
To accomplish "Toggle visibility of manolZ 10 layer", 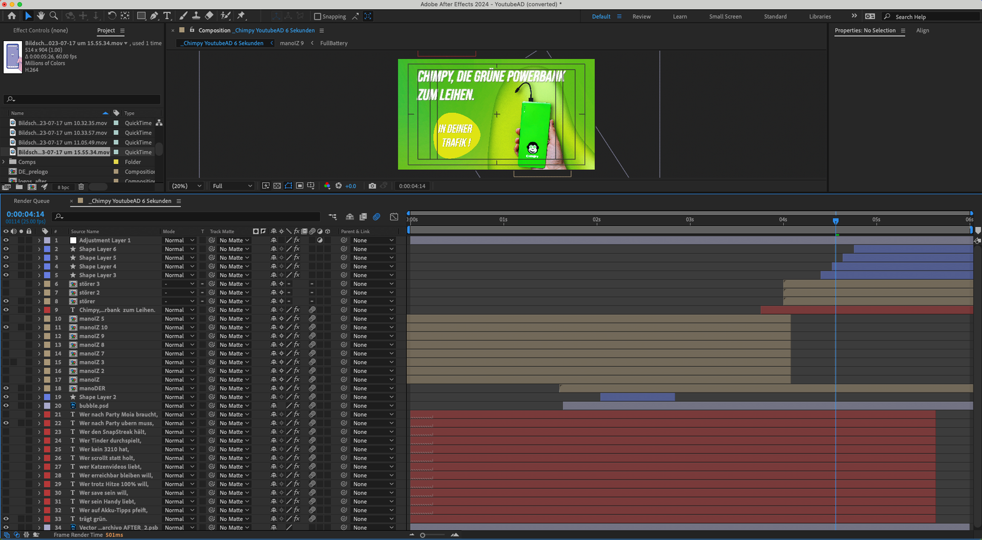I will click(x=6, y=328).
